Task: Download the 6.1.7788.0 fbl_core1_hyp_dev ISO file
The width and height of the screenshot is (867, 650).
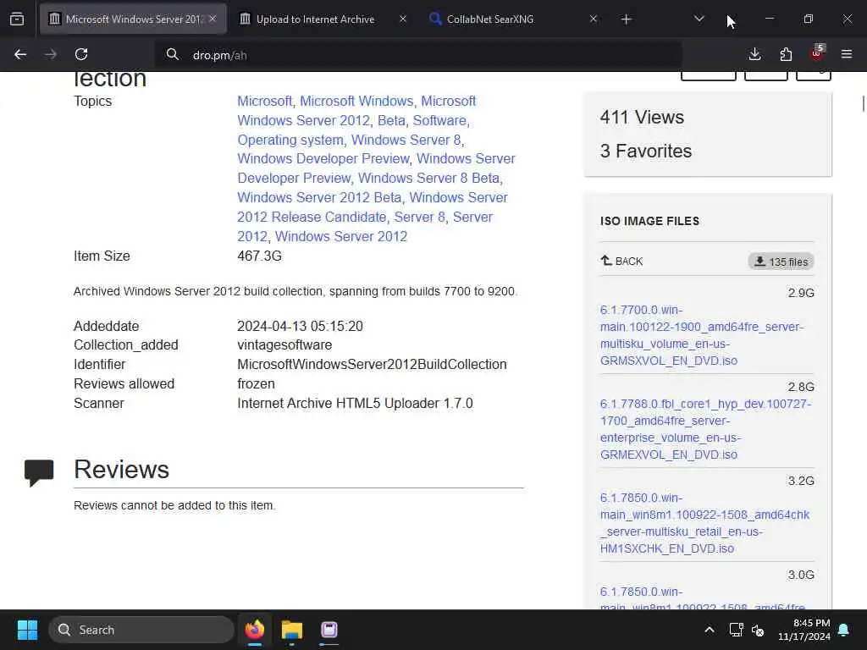Action: tap(705, 429)
